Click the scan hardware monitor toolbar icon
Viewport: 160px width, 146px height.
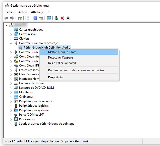tap(49, 18)
